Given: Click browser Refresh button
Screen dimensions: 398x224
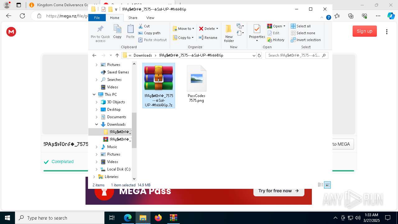Looking at the screenshot, I should pos(22,16).
